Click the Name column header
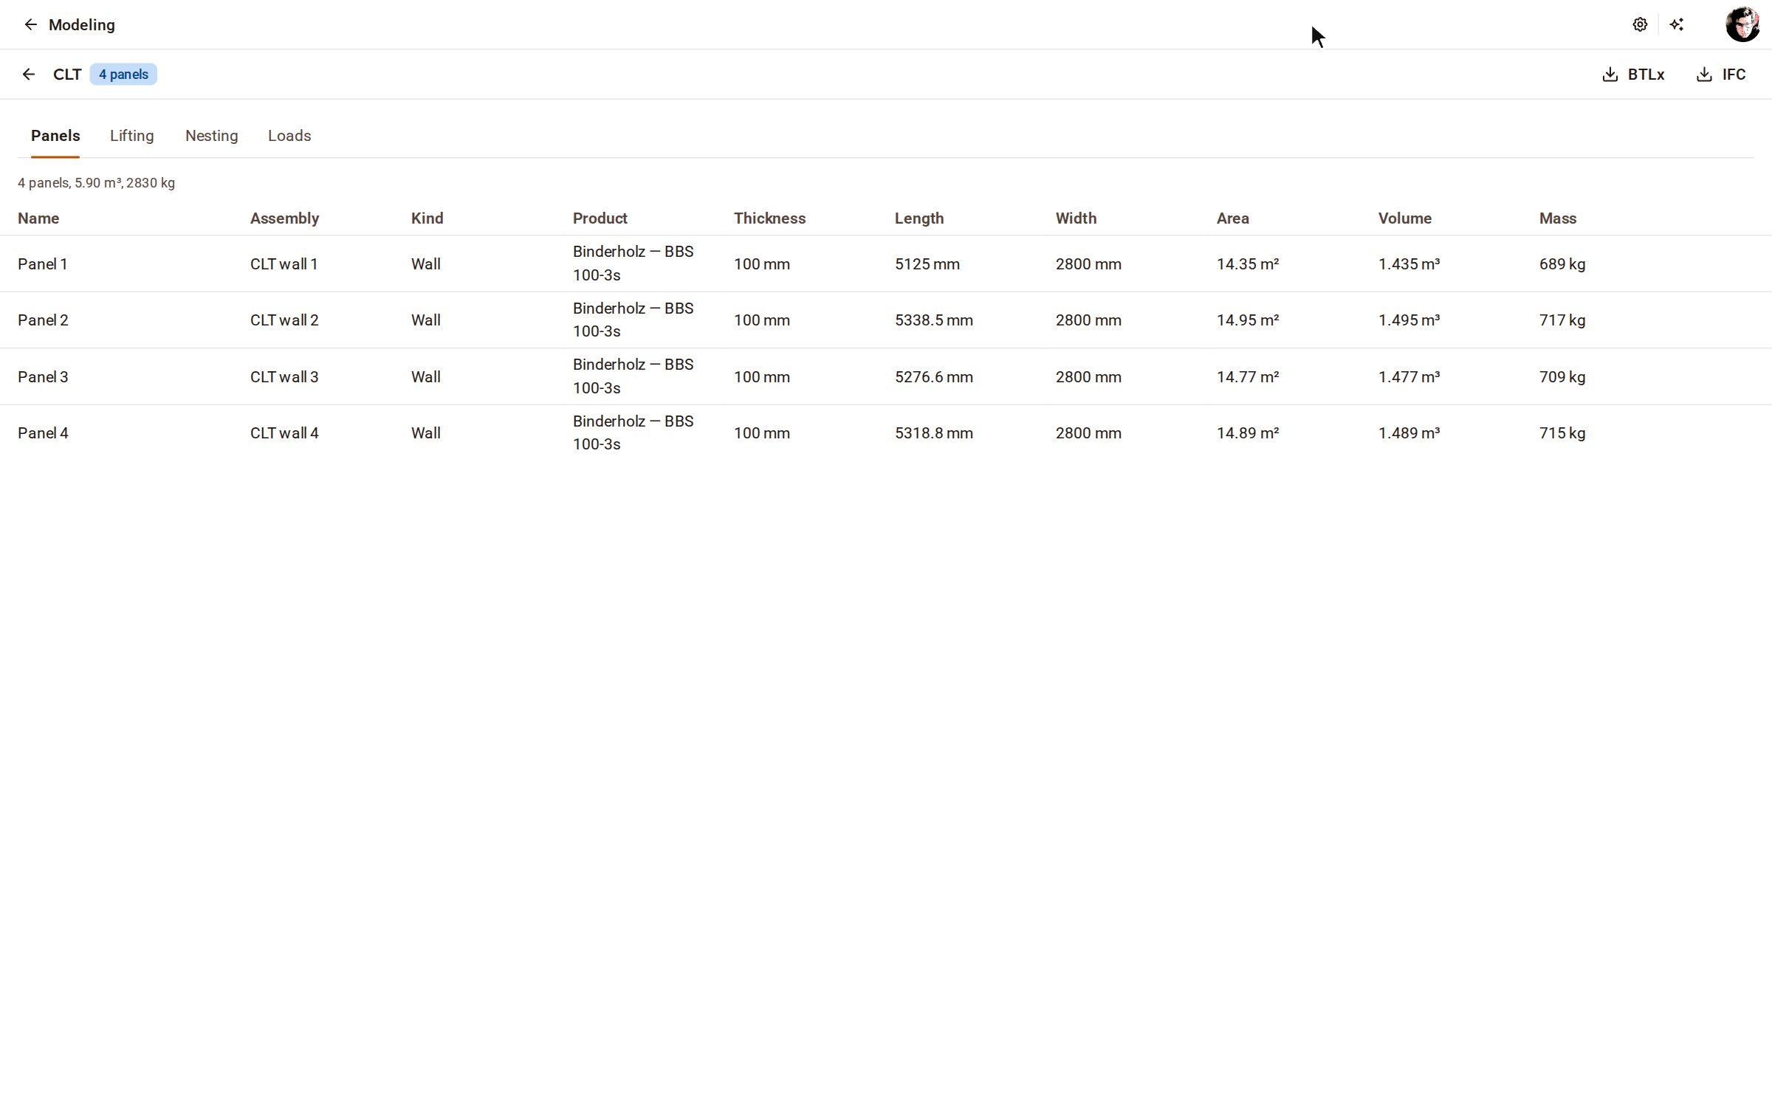1772x1107 pixels. 38,218
